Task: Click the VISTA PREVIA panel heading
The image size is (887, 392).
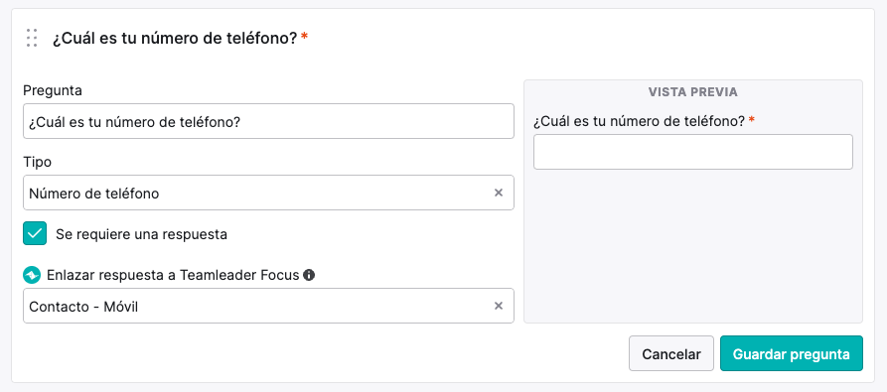Action: [693, 92]
